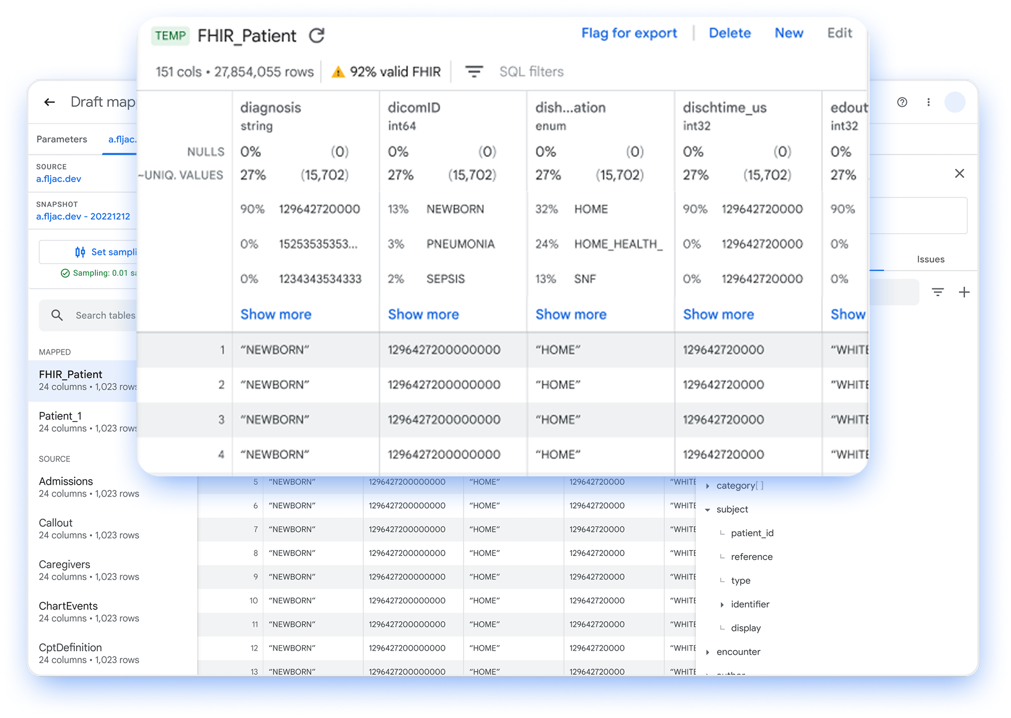Collapse the subject node

(x=708, y=510)
